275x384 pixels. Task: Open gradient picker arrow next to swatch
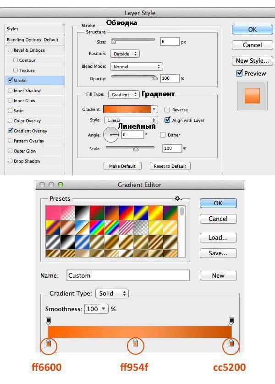point(154,109)
